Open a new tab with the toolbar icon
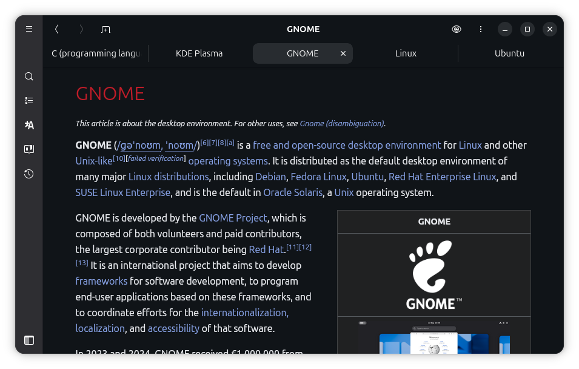The image size is (579, 369). (105, 29)
